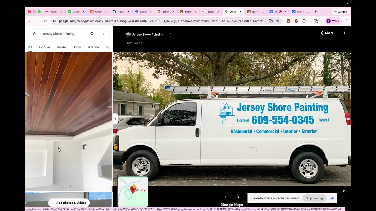Share this photo
Image resolution: width=376 pixels, height=211 pixels.
click(327, 33)
